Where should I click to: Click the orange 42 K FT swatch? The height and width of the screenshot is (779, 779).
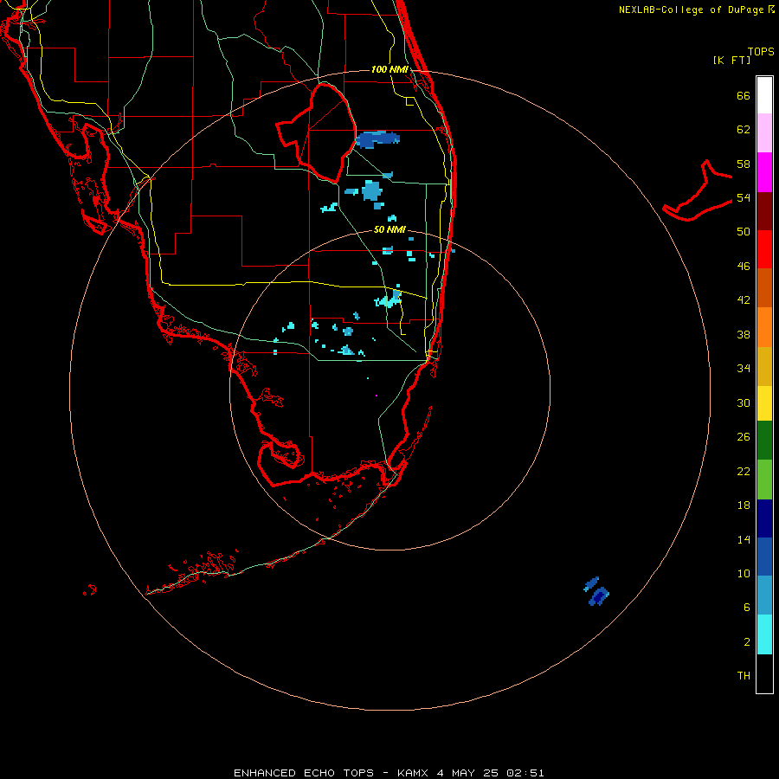(x=764, y=327)
